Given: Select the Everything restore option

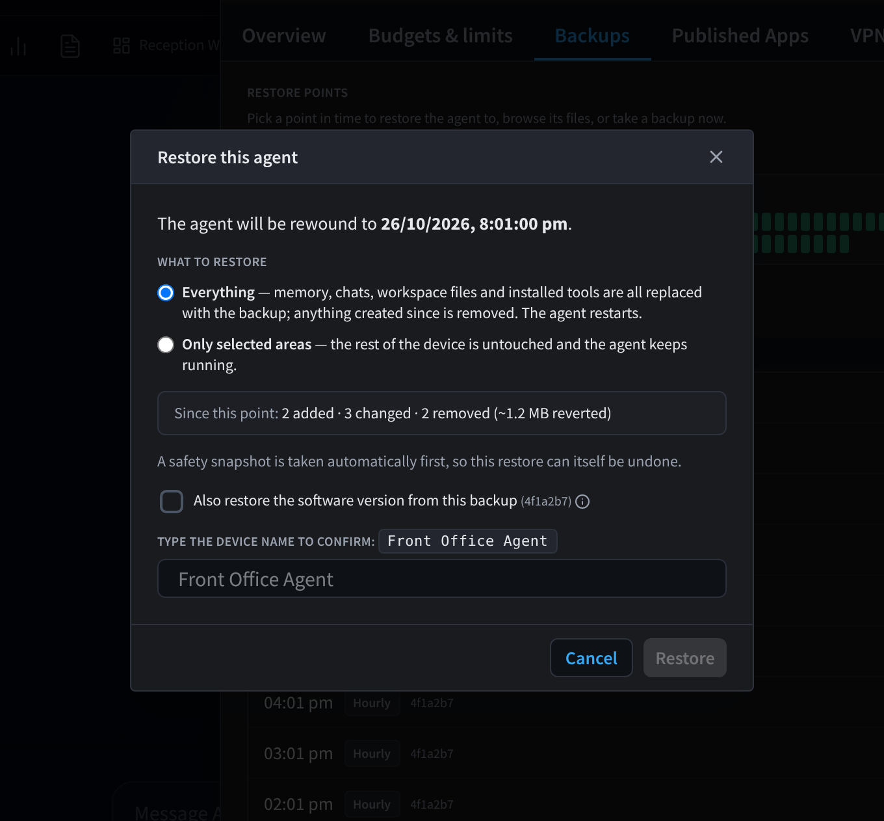Looking at the screenshot, I should pos(166,293).
